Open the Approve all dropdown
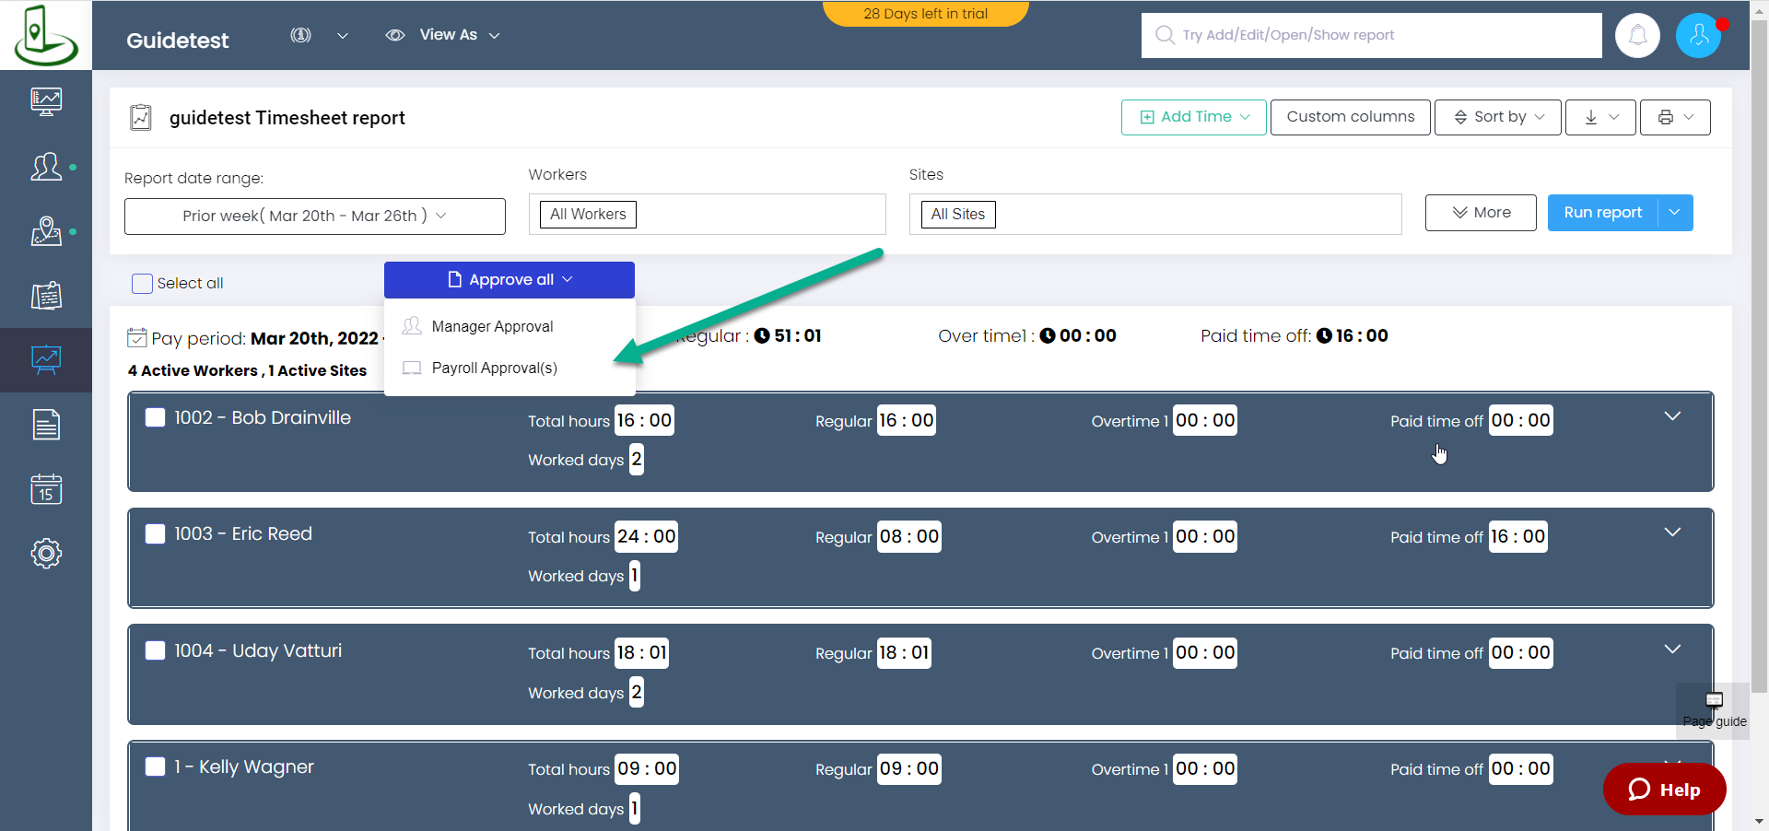Viewport: 1769px width, 831px height. (x=510, y=280)
